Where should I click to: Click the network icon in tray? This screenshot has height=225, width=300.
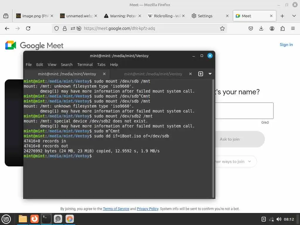point(271,219)
